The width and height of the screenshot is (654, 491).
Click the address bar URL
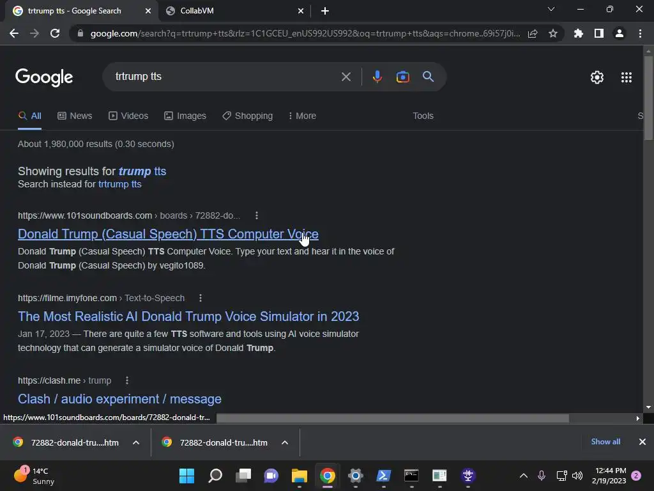(305, 33)
